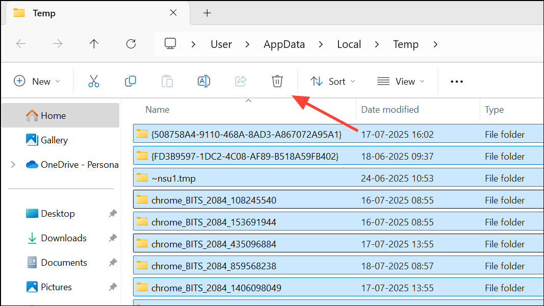The height and width of the screenshot is (306, 544).
Task: Switch to the Temp tab
Action: click(43, 13)
